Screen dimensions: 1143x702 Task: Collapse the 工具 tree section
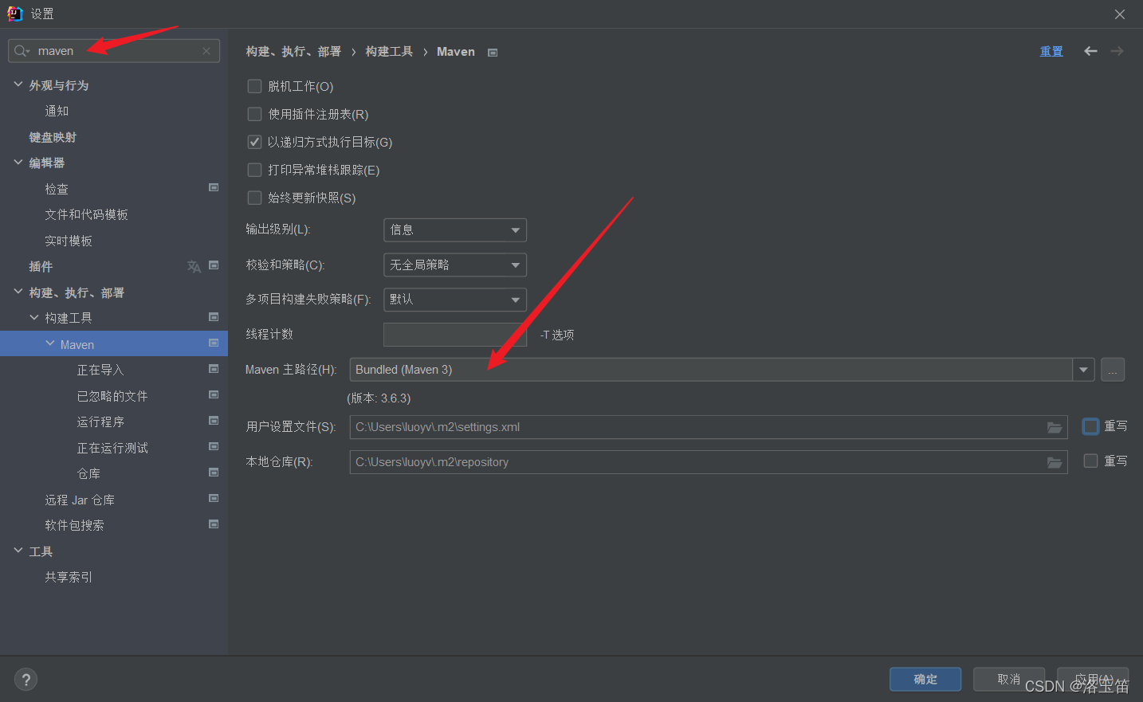click(x=18, y=551)
